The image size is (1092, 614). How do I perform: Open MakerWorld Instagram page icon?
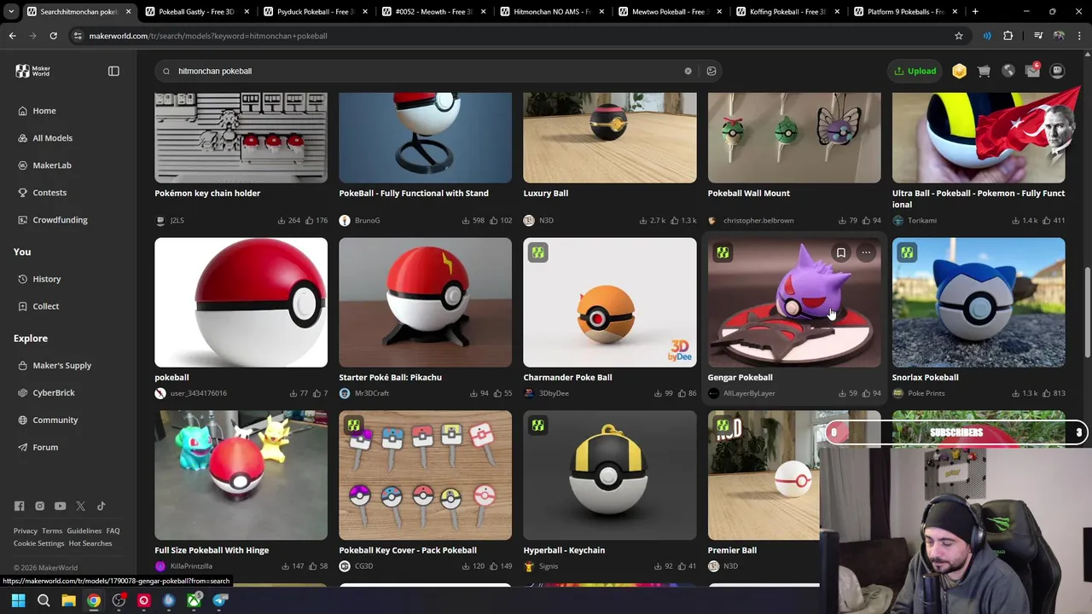(39, 506)
